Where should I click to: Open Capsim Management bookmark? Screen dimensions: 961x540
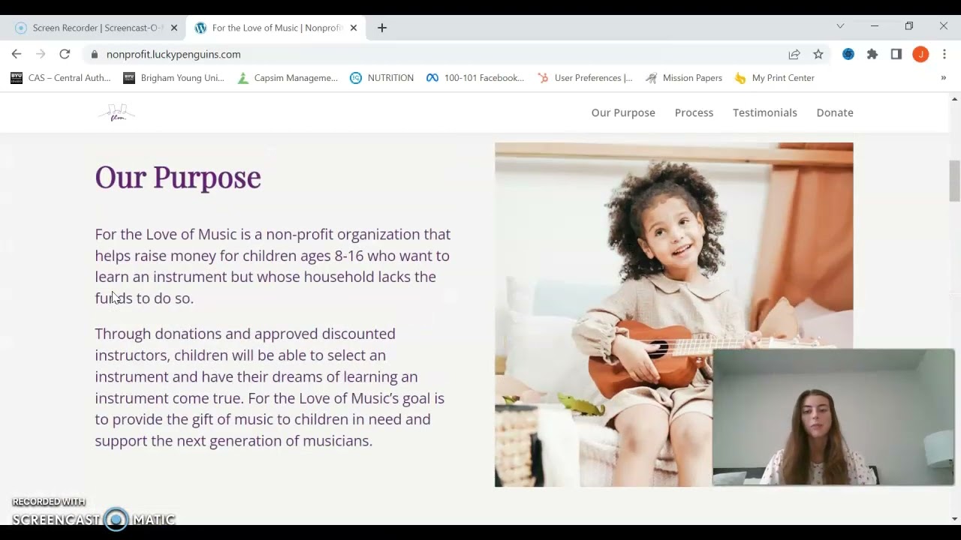tap(287, 78)
